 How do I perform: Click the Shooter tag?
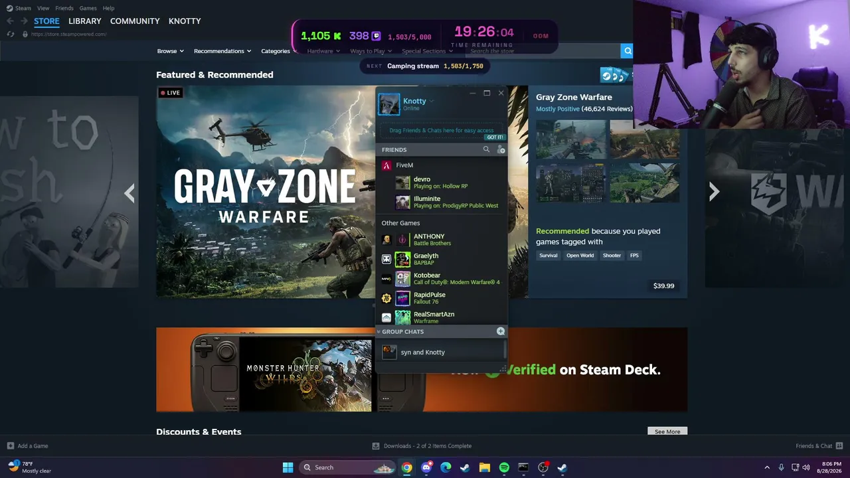[x=612, y=256]
